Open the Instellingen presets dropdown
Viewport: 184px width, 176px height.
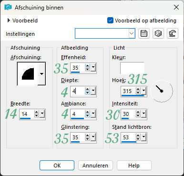point(132,33)
